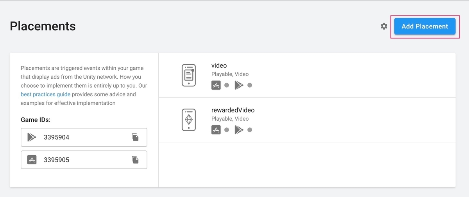Open placements settings gear icon
Viewport: 469px width, 197px height.
(x=384, y=26)
